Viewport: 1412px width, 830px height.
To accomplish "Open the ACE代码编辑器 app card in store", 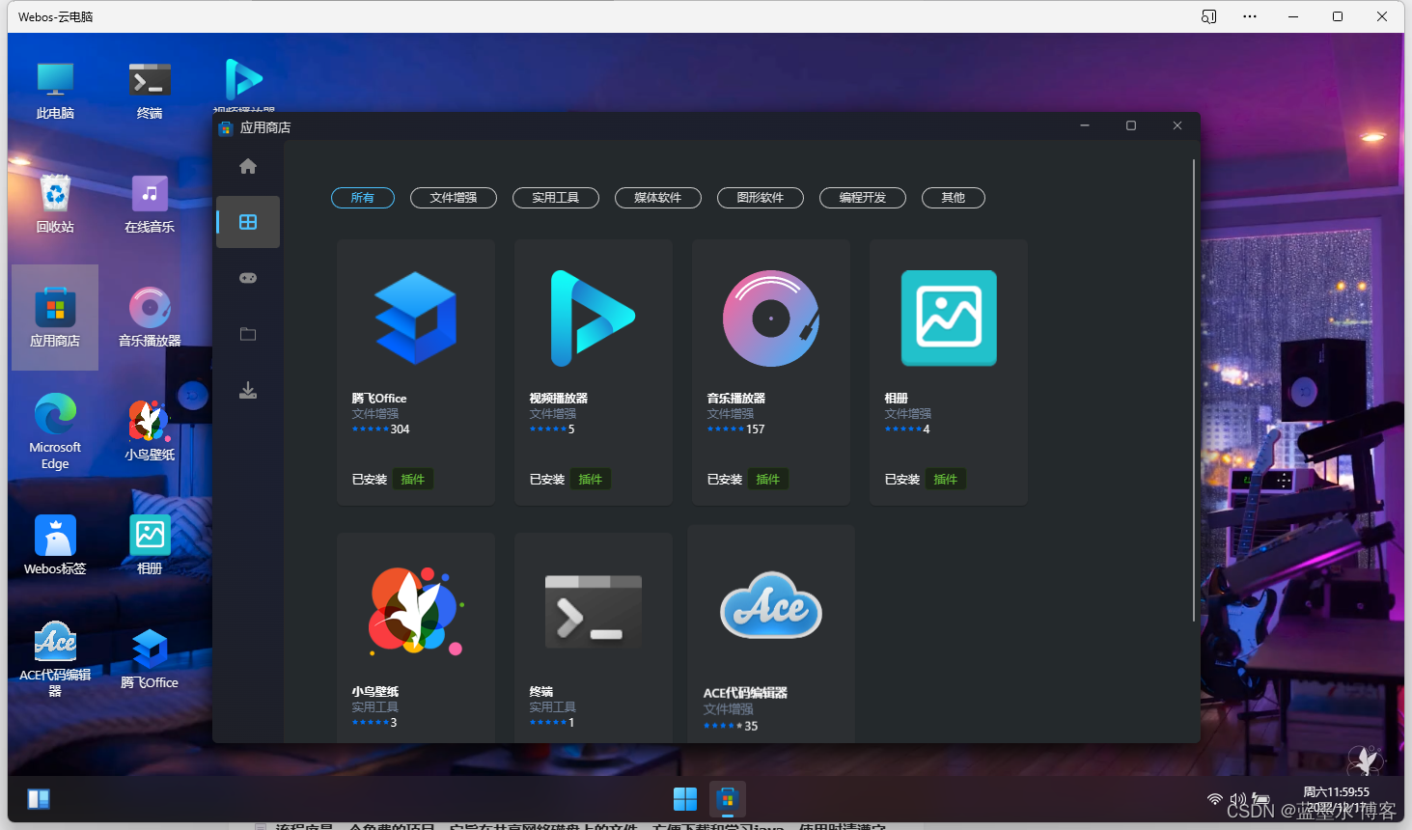I will 771,634.
